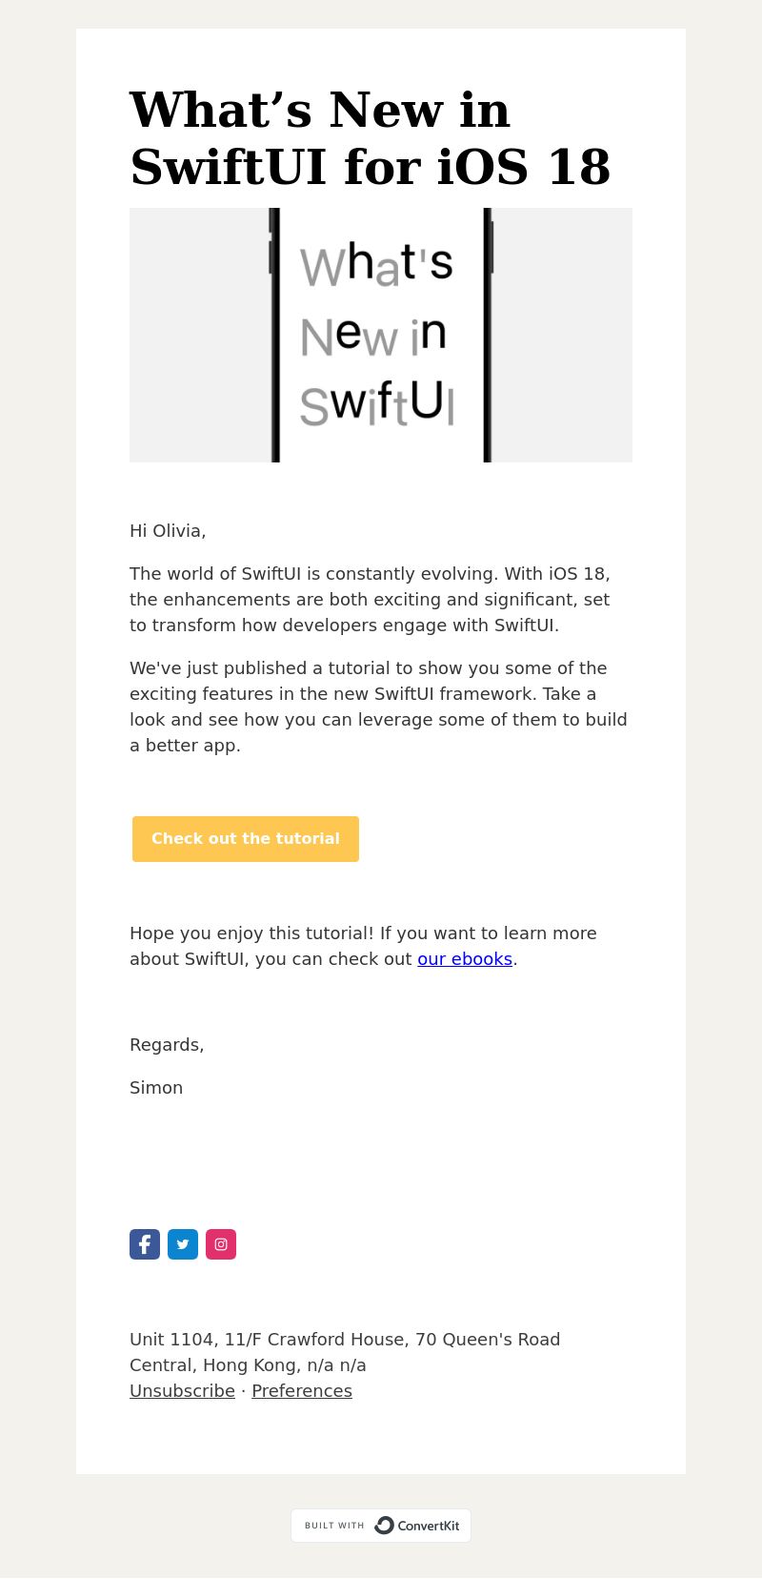The height and width of the screenshot is (1579, 762).
Task: Click the 'Simon' signature
Action: click(x=156, y=1088)
